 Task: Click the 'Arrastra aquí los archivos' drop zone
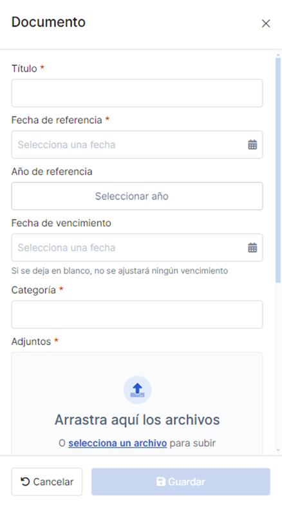(x=137, y=404)
